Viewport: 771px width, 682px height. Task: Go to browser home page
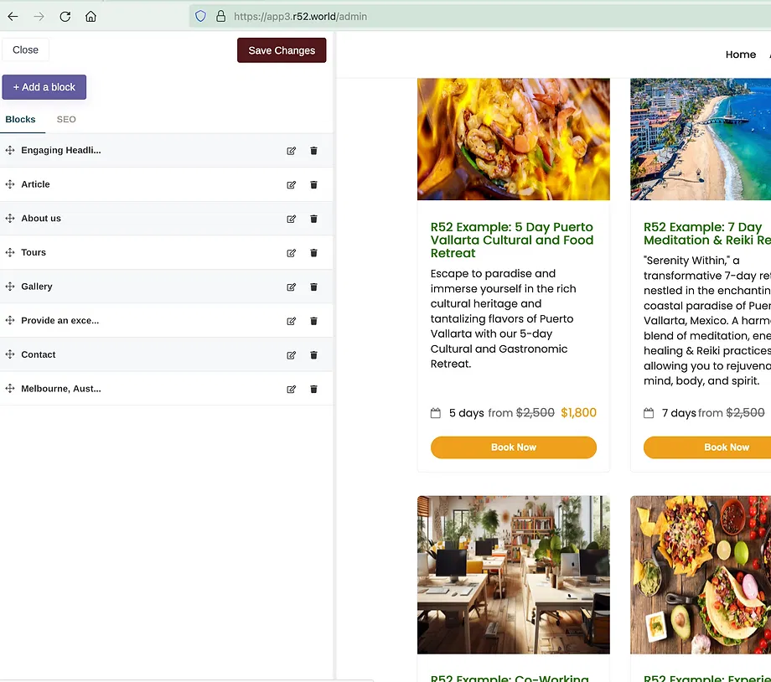pos(91,16)
